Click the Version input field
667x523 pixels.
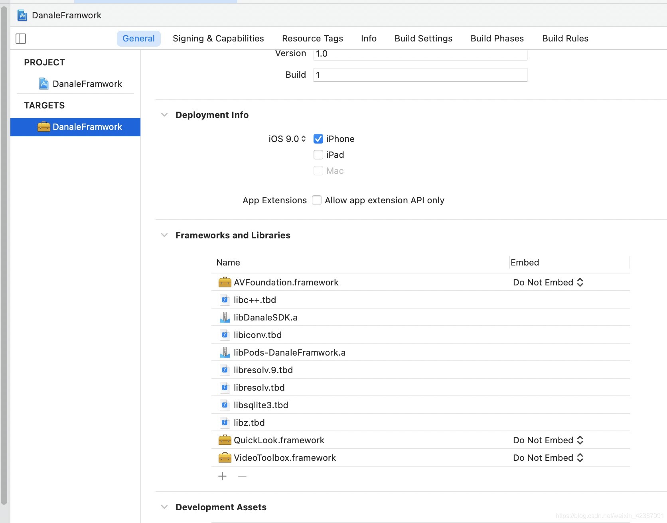[x=420, y=54]
